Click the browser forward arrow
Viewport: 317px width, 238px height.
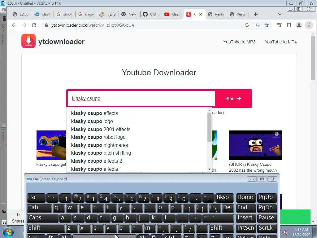(x=24, y=25)
